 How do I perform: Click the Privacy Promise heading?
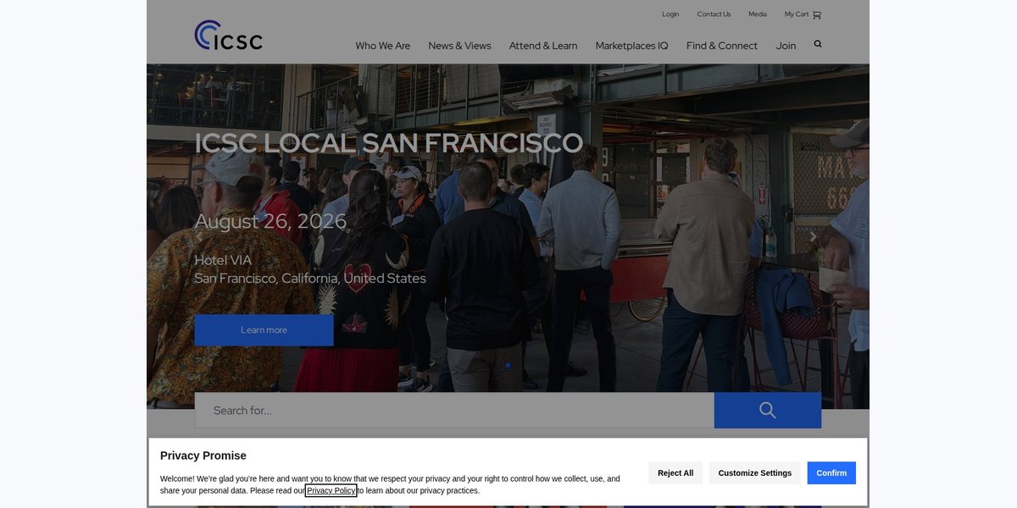203,456
